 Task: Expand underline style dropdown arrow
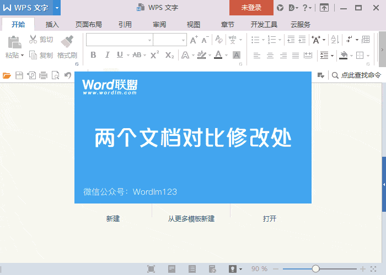(x=128, y=55)
